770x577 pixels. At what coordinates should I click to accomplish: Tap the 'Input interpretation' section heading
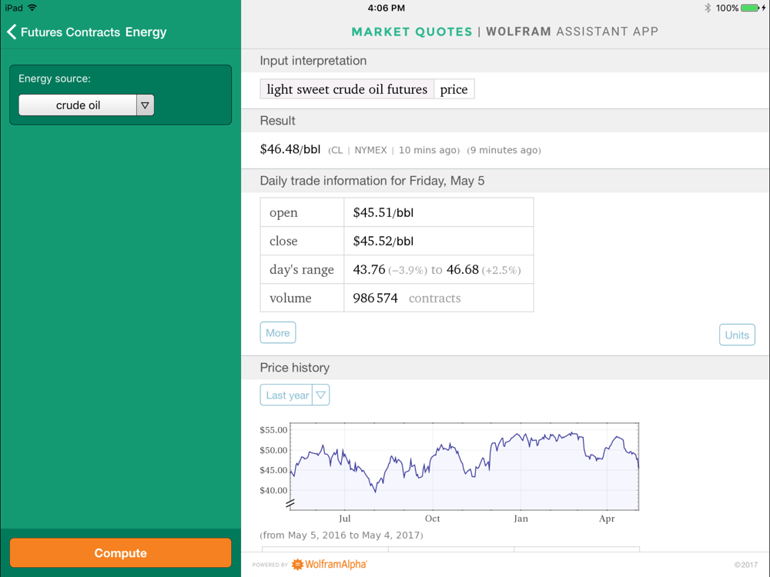pos(313,60)
